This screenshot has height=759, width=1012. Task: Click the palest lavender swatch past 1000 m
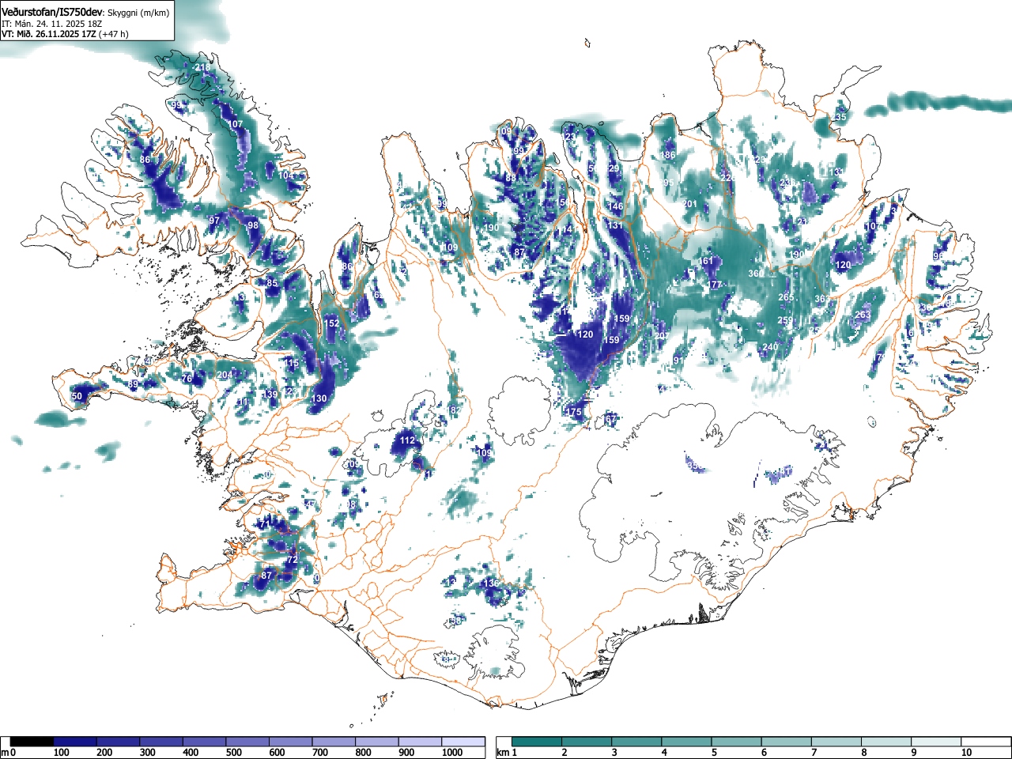pyautogui.click(x=463, y=742)
